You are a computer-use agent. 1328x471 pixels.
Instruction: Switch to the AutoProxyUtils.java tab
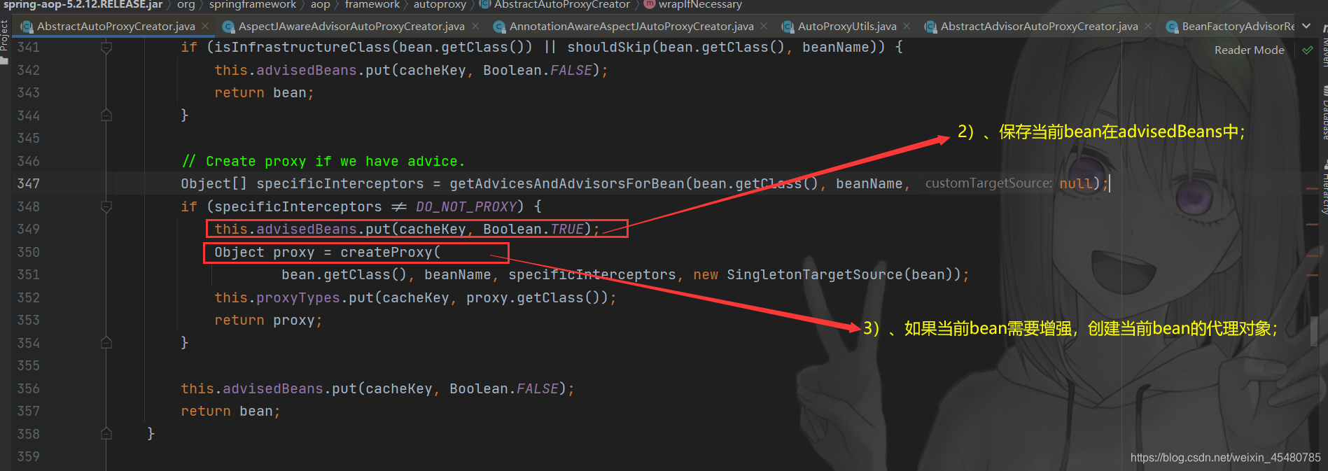(847, 26)
